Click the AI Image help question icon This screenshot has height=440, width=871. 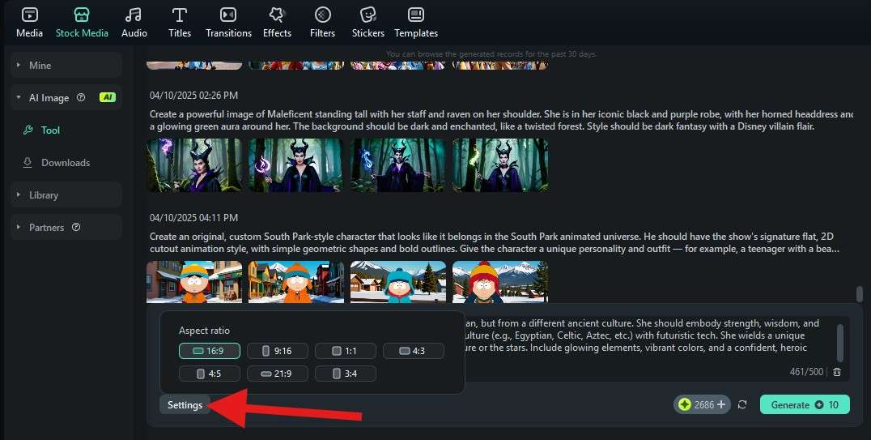81,97
